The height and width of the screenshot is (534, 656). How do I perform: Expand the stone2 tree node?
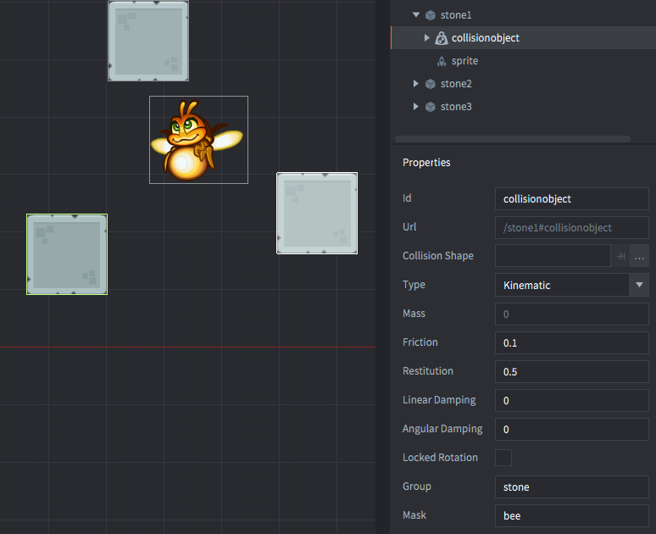coord(415,83)
